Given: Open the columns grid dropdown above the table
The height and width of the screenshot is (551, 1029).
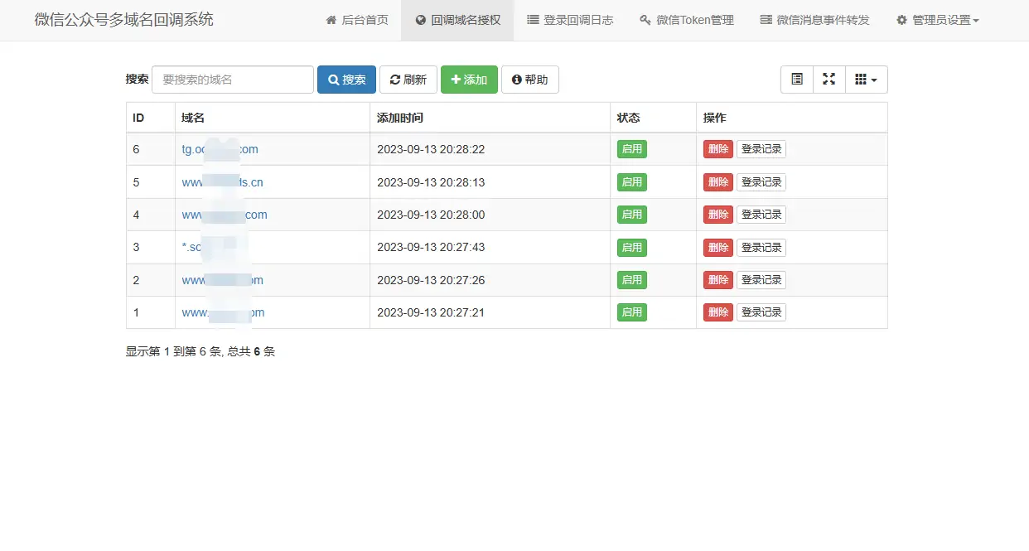Looking at the screenshot, I should pyautogui.click(x=866, y=79).
